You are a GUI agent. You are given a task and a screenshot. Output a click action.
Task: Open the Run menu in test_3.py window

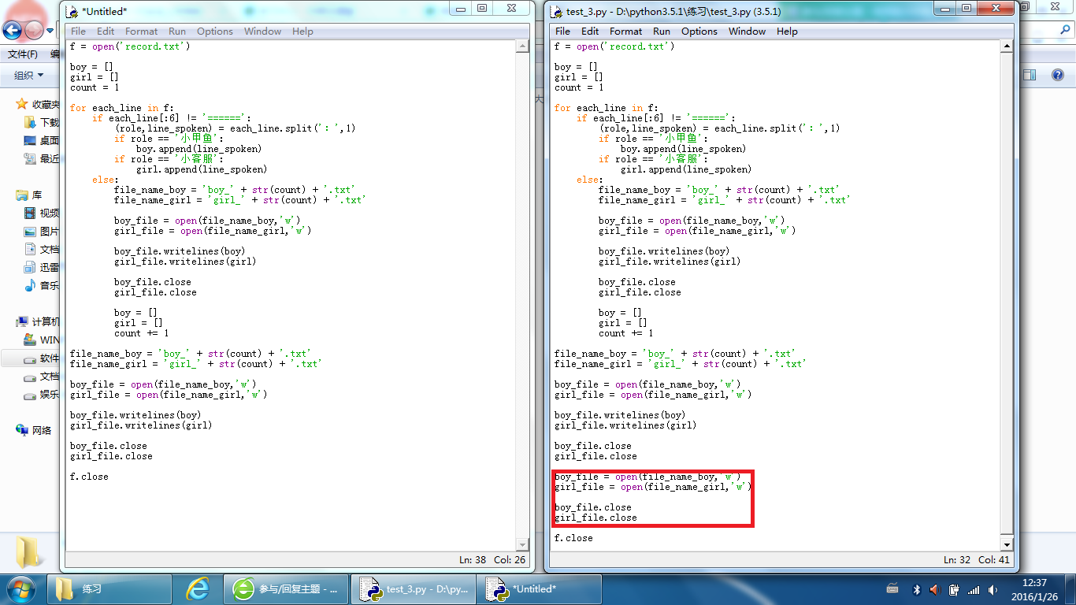pos(662,32)
